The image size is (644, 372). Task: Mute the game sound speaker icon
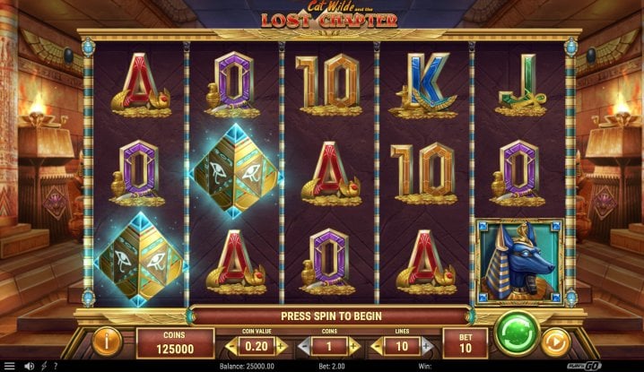pyautogui.click(x=29, y=366)
